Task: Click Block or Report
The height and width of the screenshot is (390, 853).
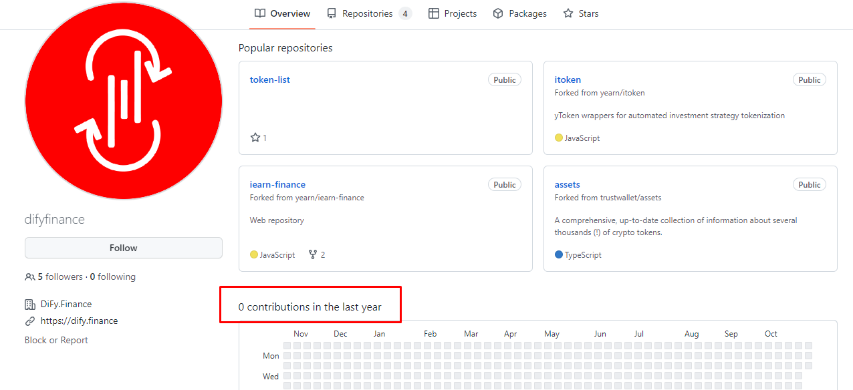Action: pos(56,340)
